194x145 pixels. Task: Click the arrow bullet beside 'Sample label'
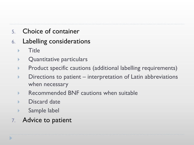[x=19, y=111]
